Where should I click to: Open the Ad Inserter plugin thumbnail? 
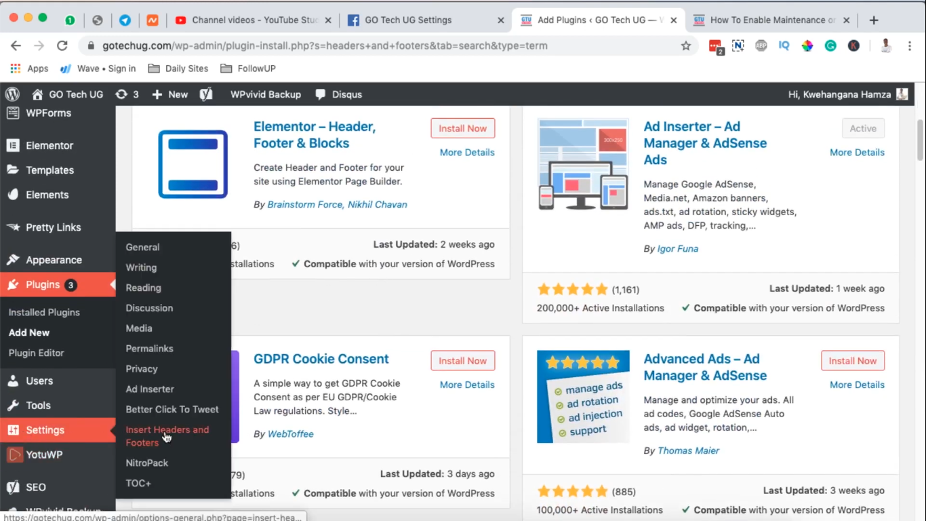click(x=583, y=165)
